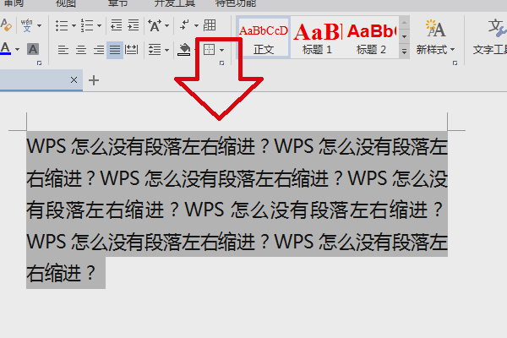507x338 pixels.
Task: Apply distributed alignment to paragraph
Action: pyautogui.click(x=132, y=50)
